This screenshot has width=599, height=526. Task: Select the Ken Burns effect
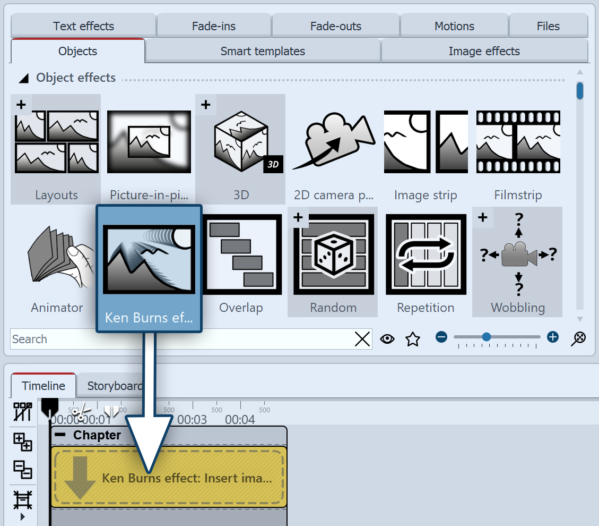pyautogui.click(x=149, y=259)
